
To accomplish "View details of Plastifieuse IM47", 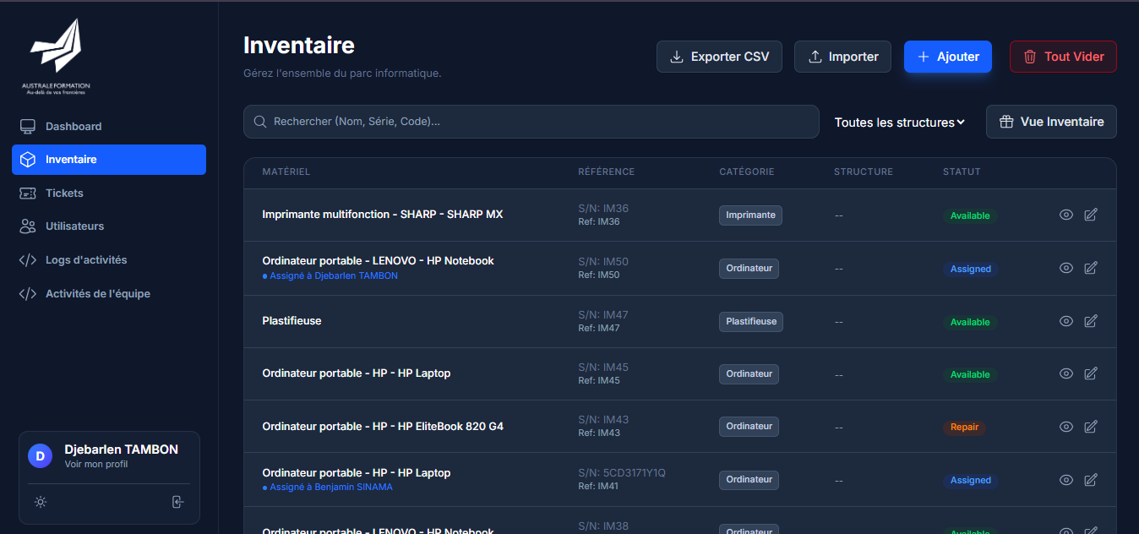I will tap(1066, 321).
